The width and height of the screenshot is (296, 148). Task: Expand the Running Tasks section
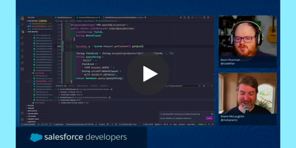(33, 119)
